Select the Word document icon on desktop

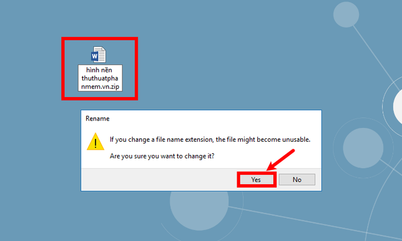(99, 55)
